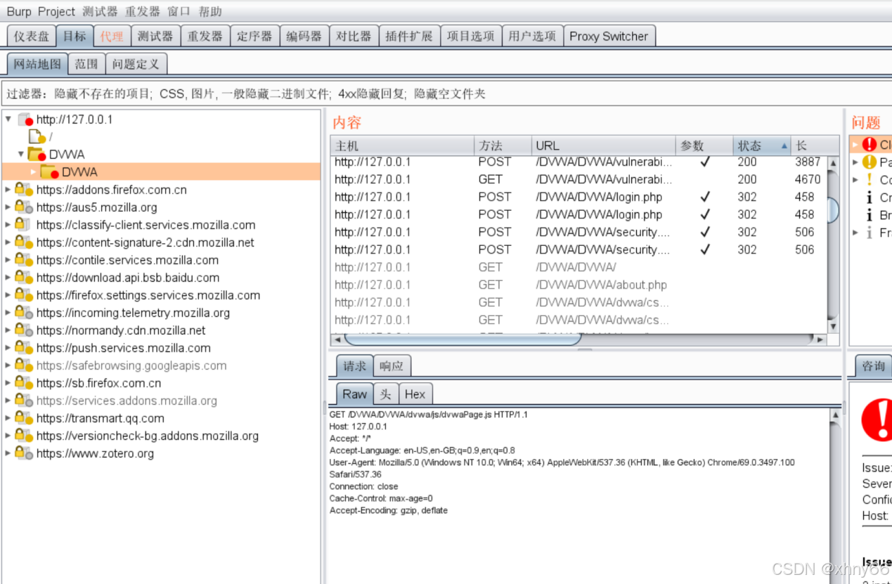Viewport: 892px width, 584px height.
Task: Open the Project menu
Action: tap(56, 11)
